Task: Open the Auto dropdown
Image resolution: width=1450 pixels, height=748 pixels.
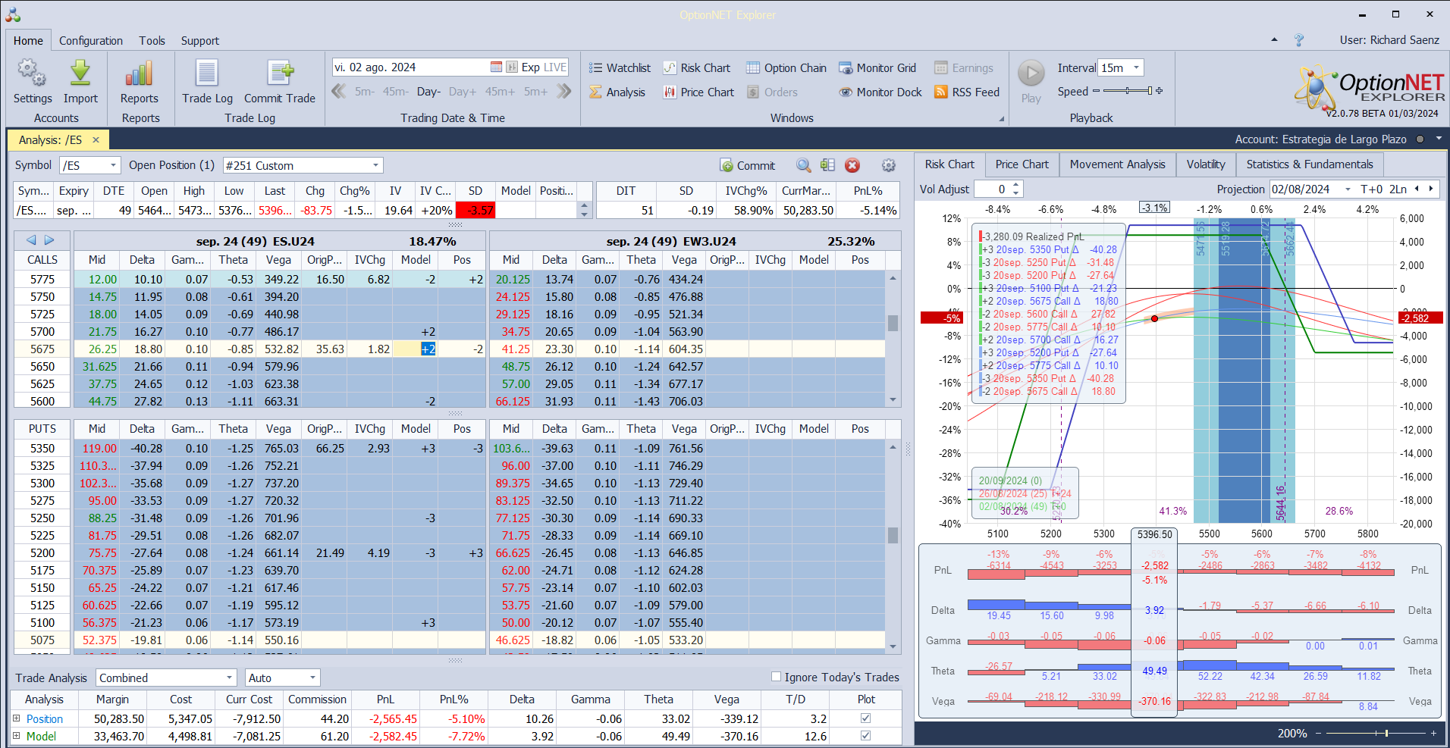Action: coord(312,678)
